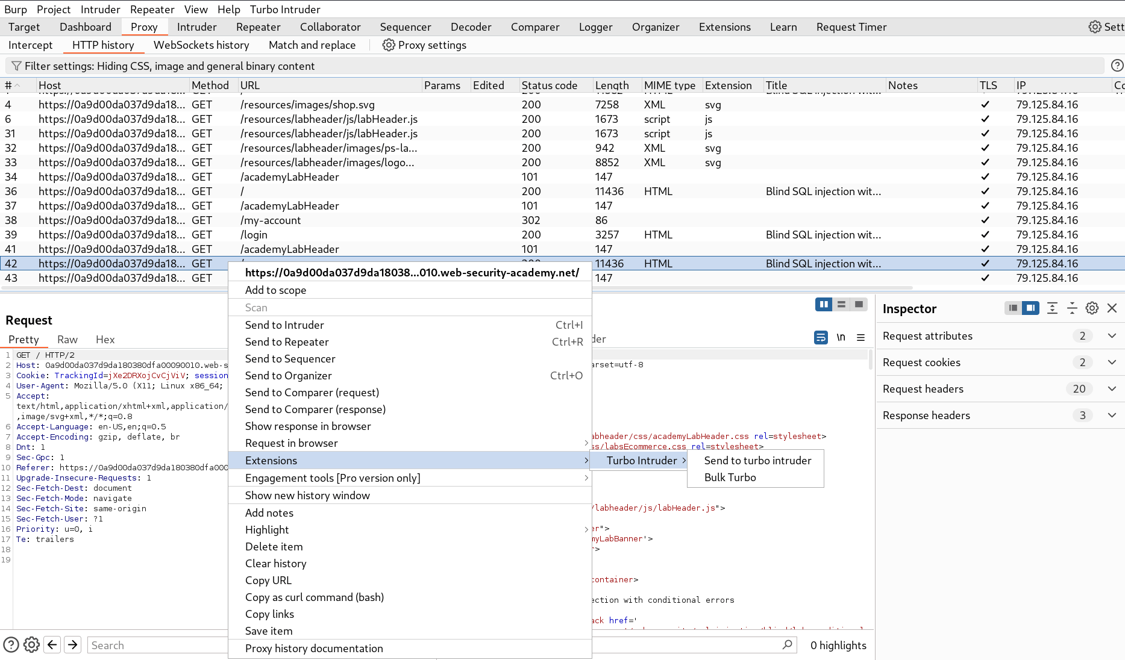Screen dimensions: 1125x660
Task: Switch to the Repeater tab
Action: pyautogui.click(x=258, y=27)
